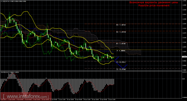Open the www.instaforex.com watermark link
The height and width of the screenshot is (101, 187).
point(26,96)
